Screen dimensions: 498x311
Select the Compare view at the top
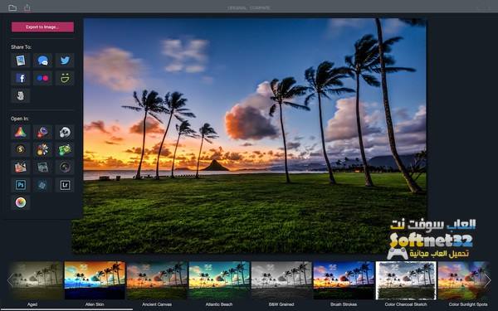pyautogui.click(x=260, y=7)
